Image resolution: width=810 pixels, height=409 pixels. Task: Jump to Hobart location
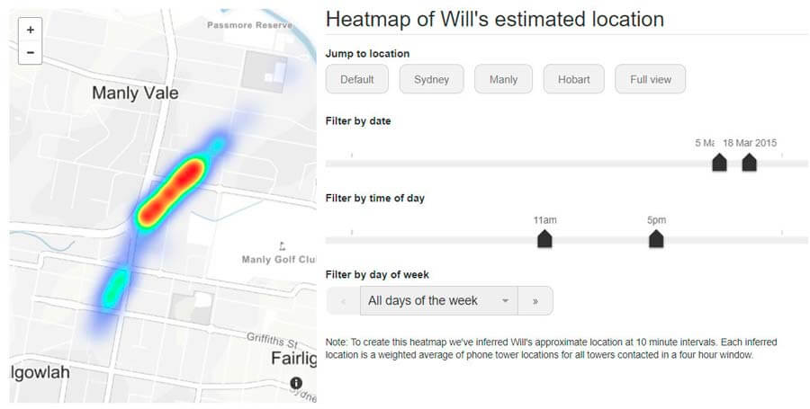(x=573, y=79)
